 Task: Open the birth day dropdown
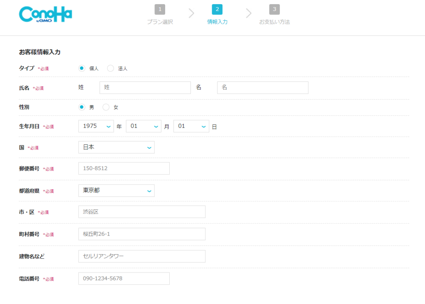191,126
